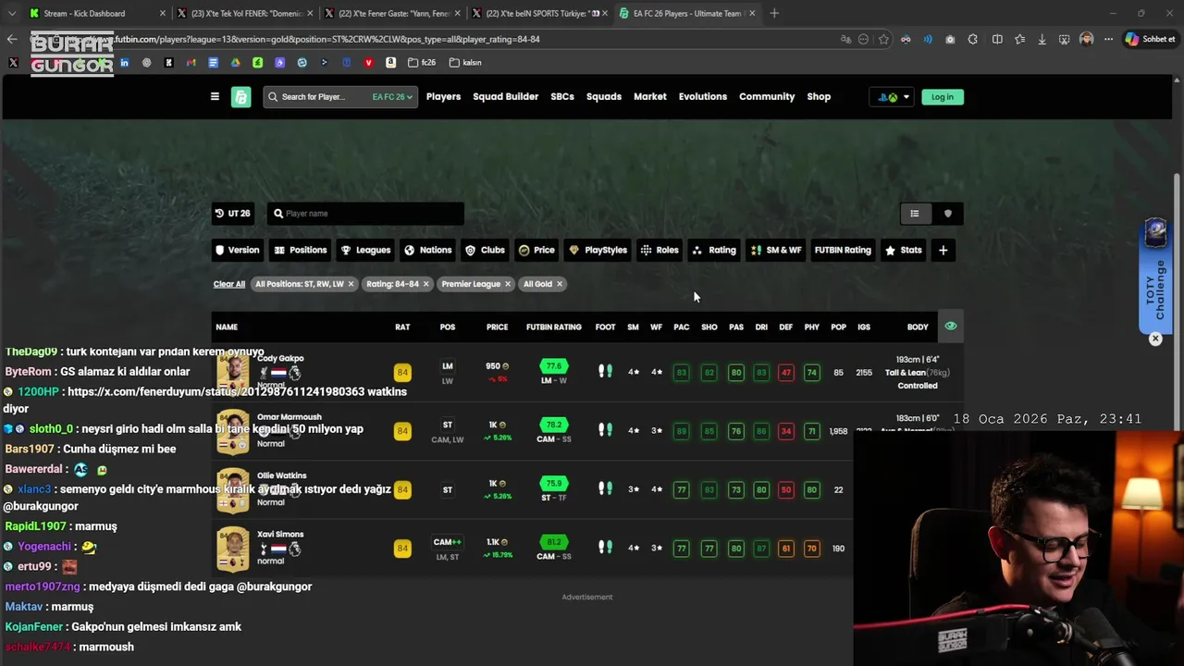Open a new browser tab

(x=774, y=14)
